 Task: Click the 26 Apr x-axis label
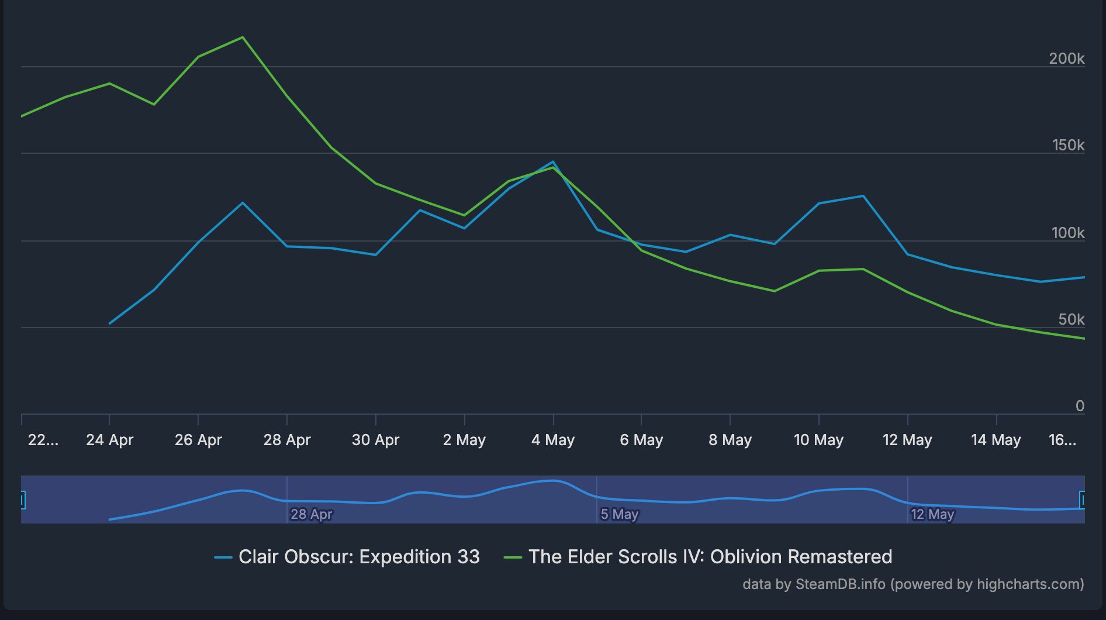pos(198,440)
